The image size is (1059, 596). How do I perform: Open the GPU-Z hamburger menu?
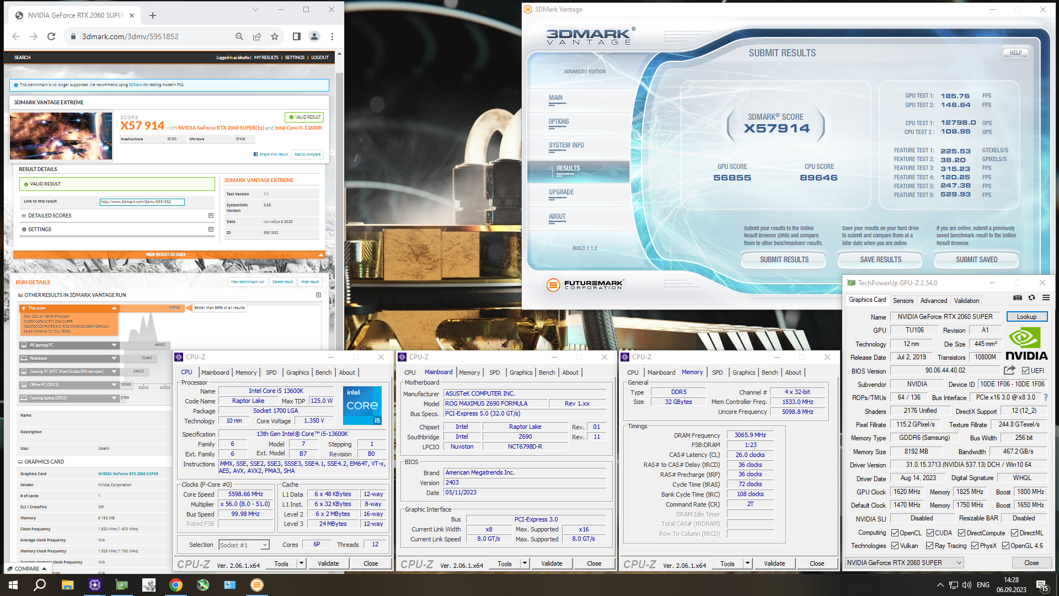coord(1046,298)
